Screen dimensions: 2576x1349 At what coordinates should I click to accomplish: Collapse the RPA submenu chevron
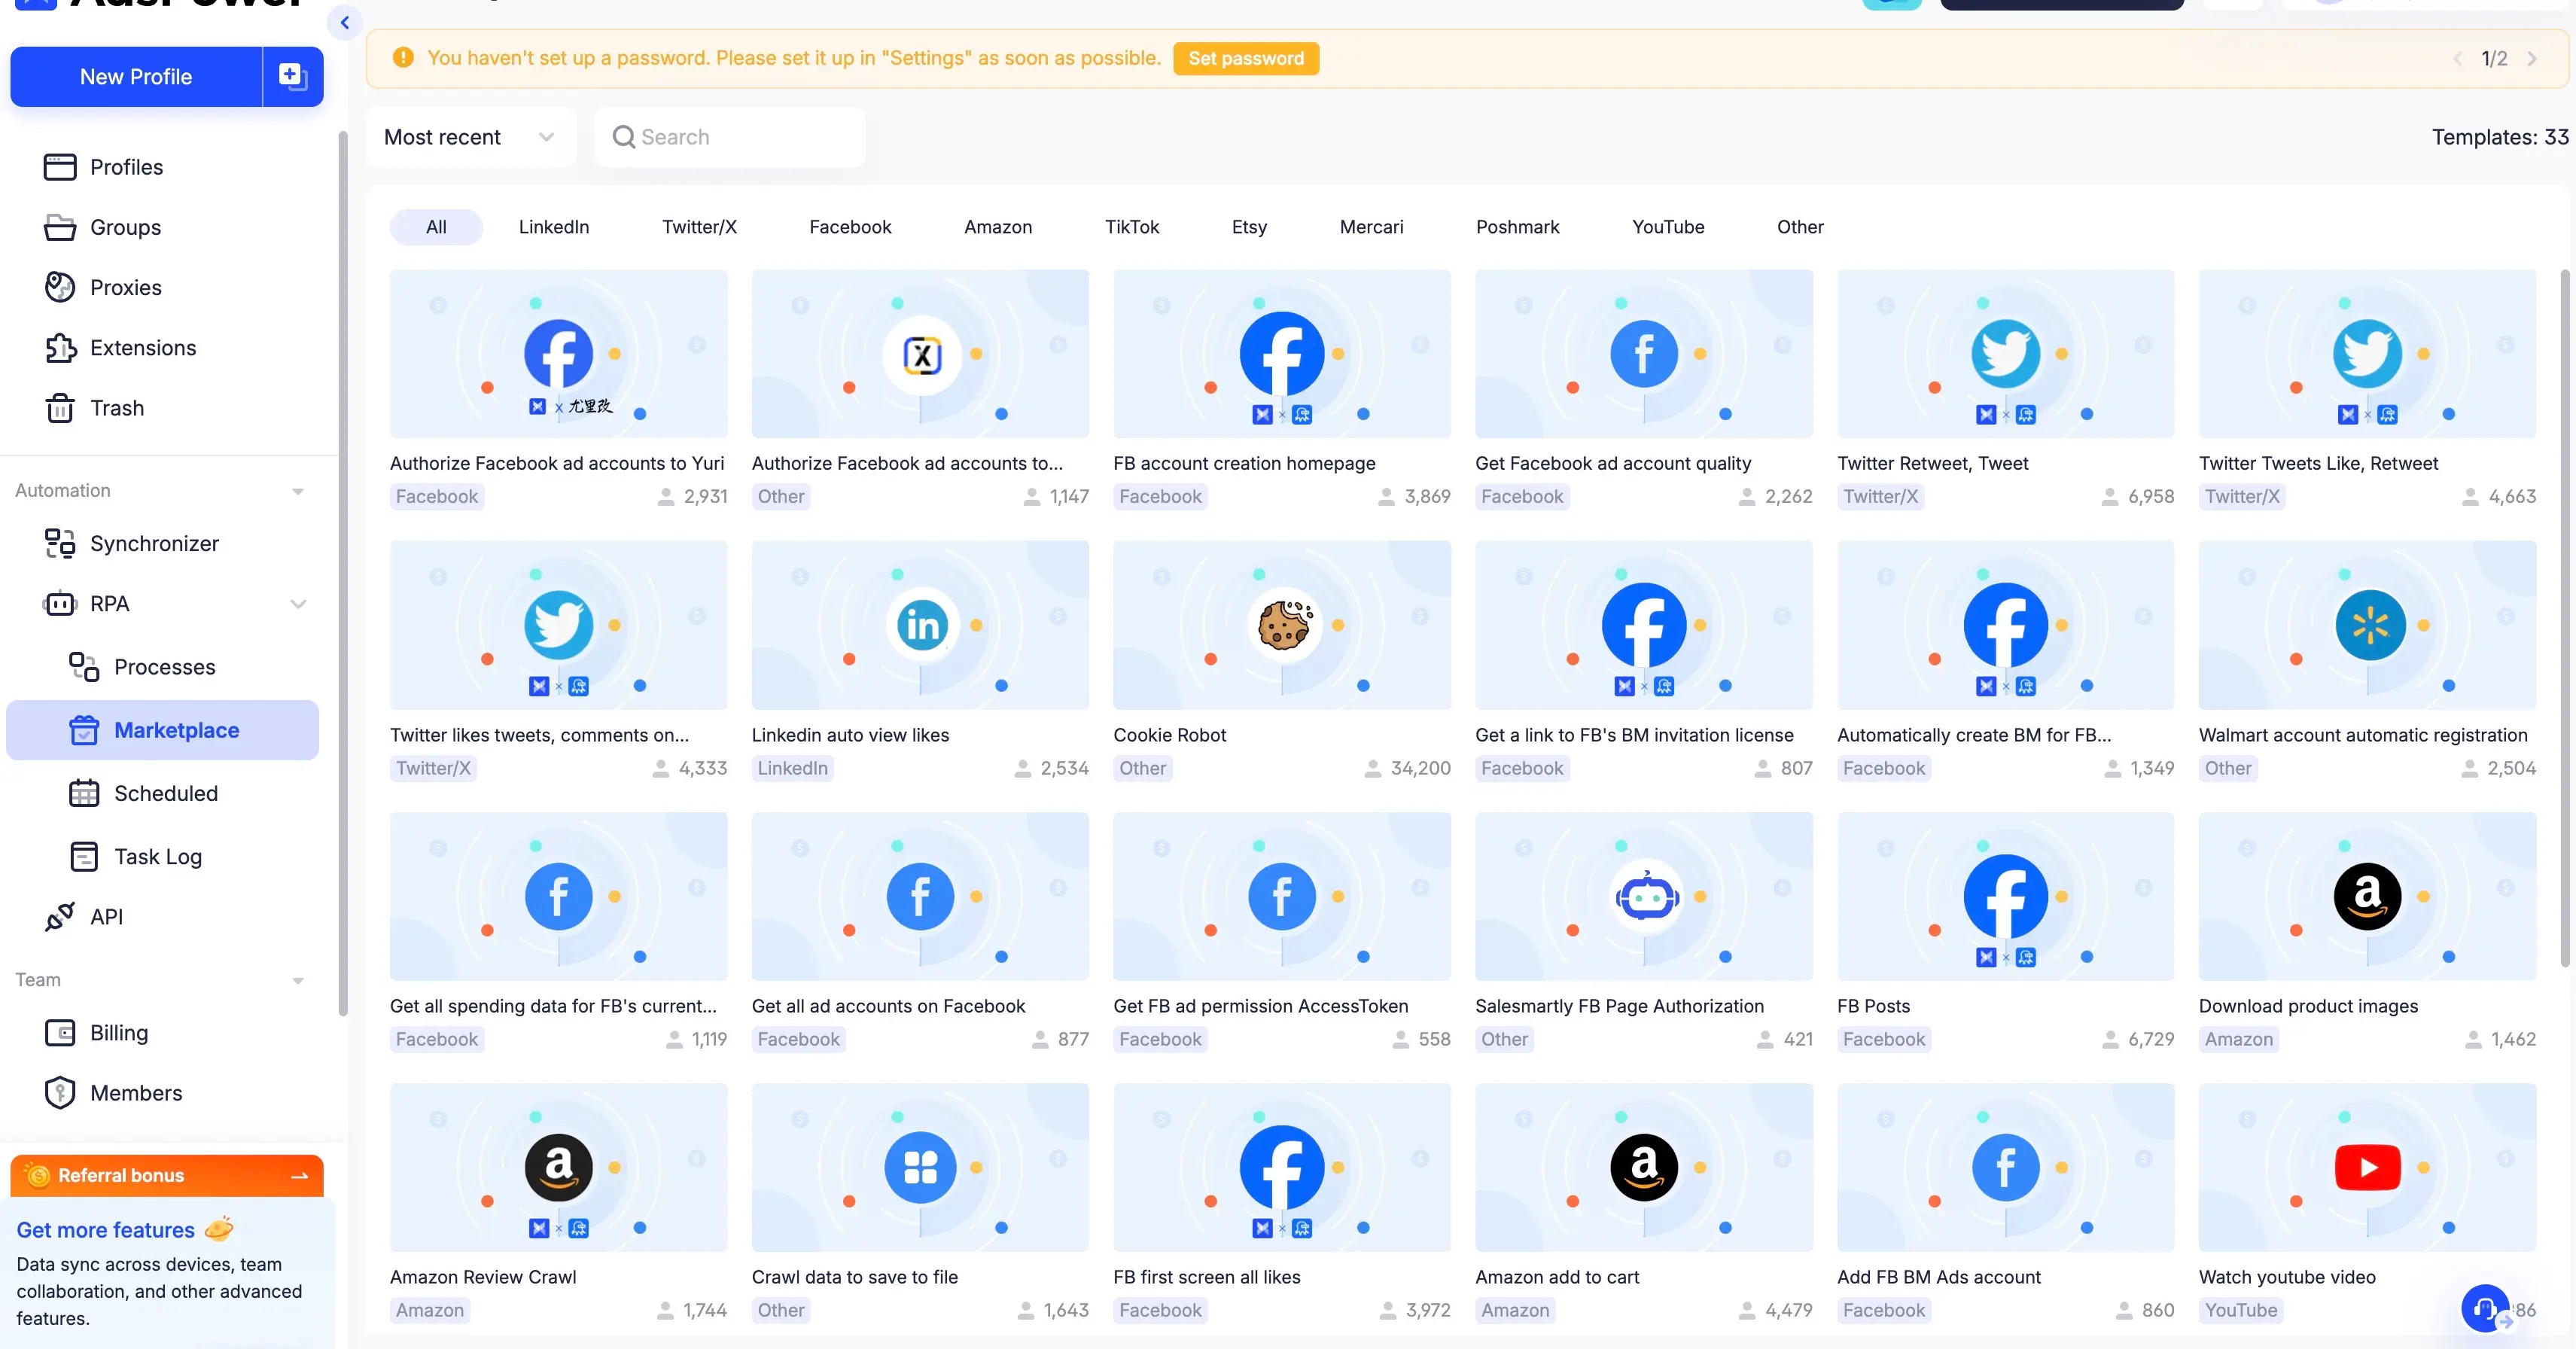(x=298, y=604)
